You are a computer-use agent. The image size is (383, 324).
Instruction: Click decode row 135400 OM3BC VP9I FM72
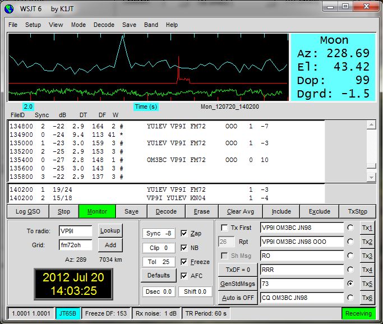139,160
